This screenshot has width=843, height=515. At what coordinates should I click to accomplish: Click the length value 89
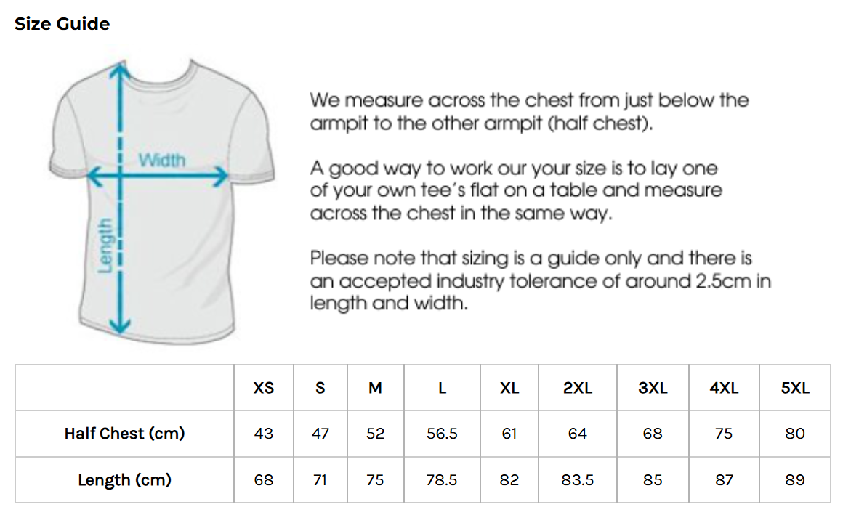[x=795, y=480]
